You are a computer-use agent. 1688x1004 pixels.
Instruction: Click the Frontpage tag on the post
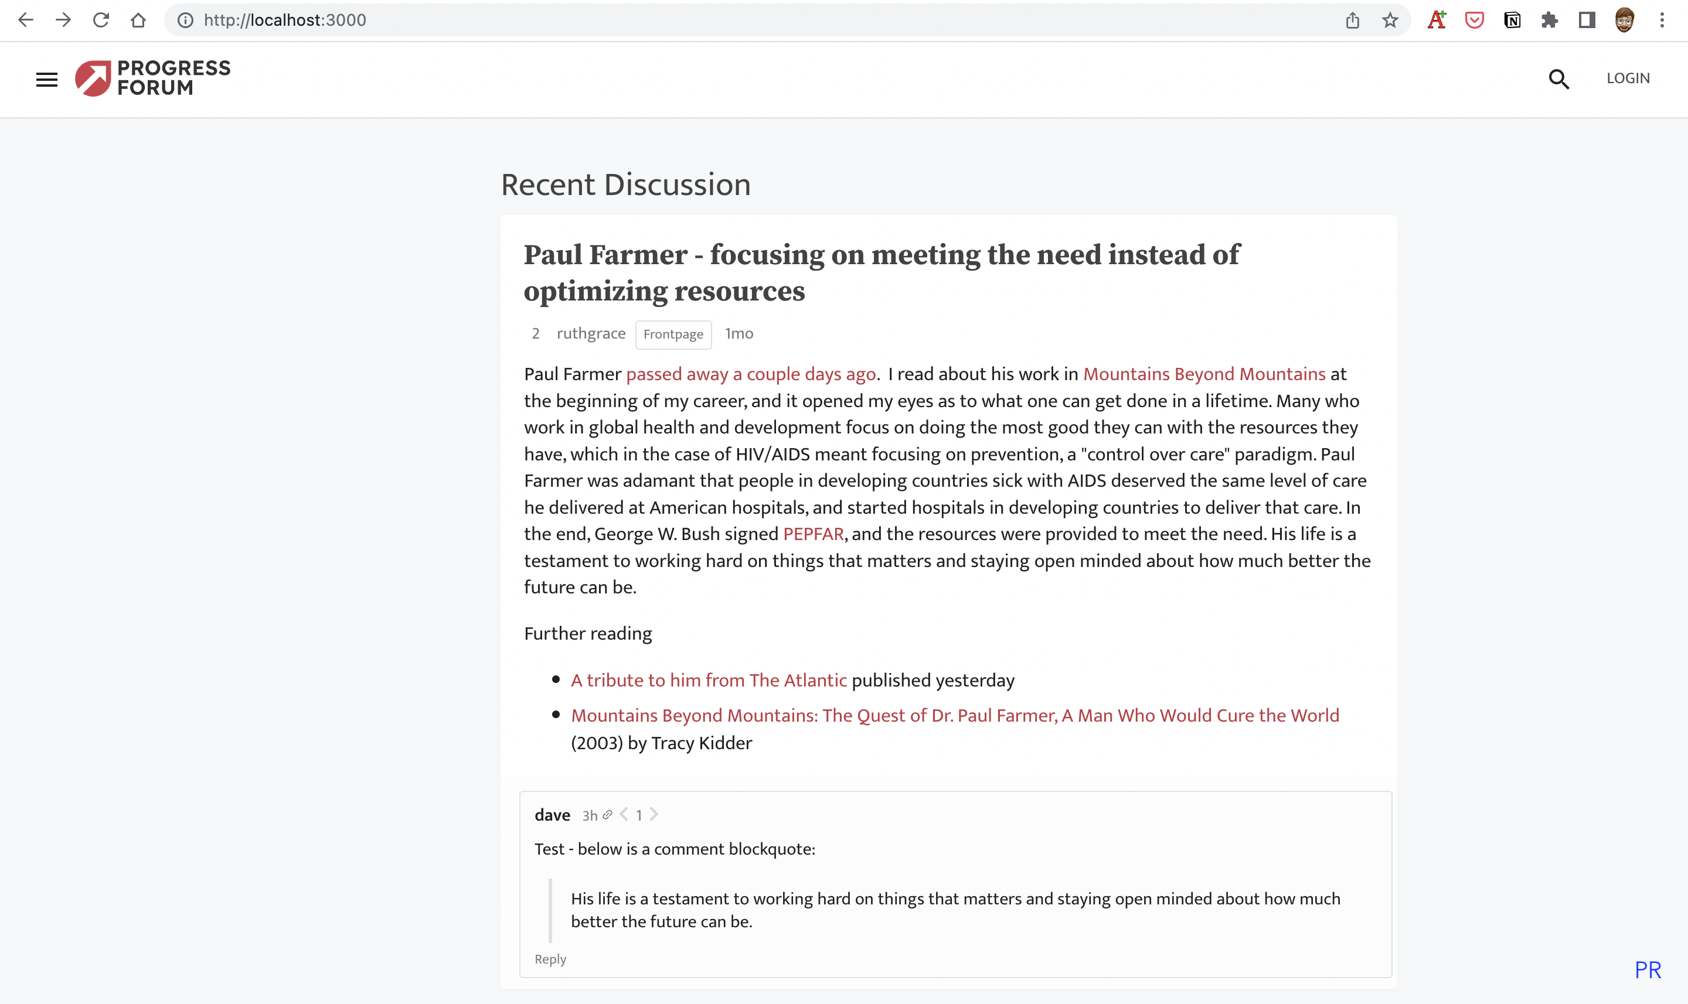tap(673, 334)
